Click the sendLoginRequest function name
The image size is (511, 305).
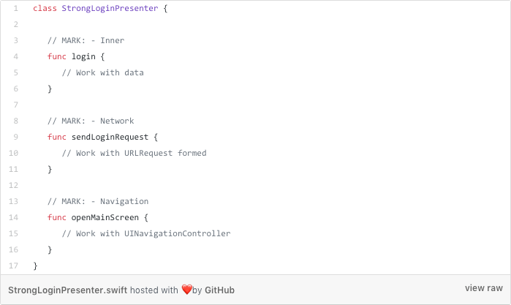(x=110, y=137)
